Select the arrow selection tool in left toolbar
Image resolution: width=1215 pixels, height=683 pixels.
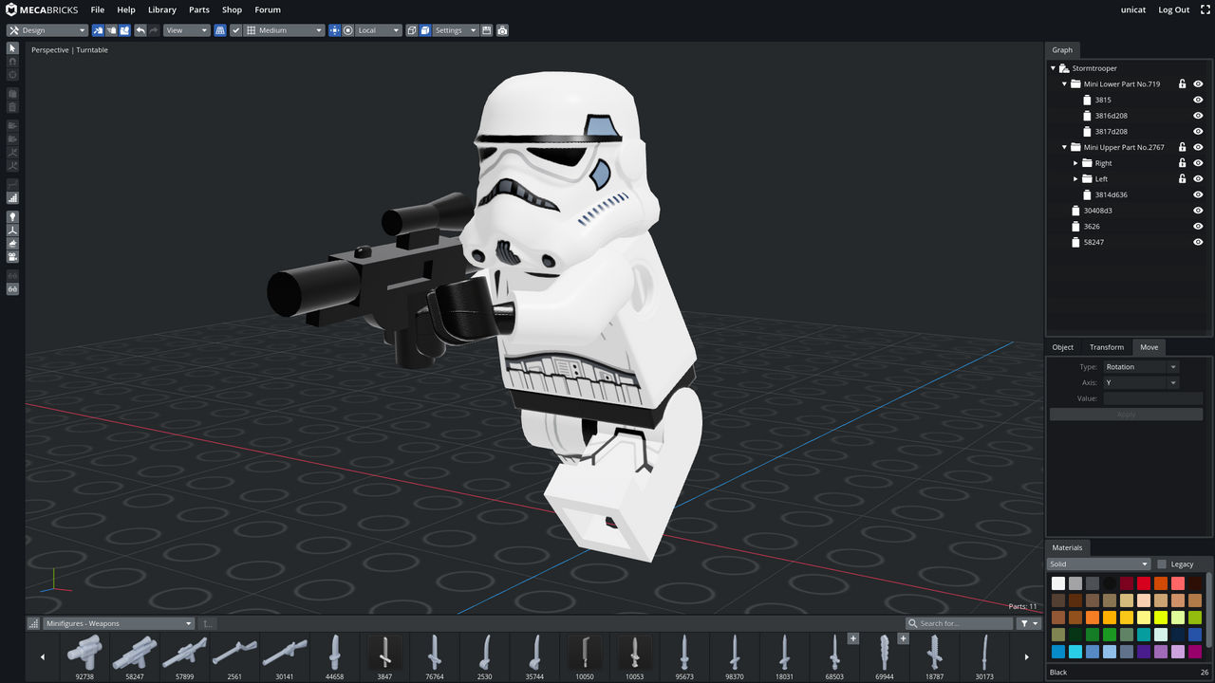click(12, 48)
